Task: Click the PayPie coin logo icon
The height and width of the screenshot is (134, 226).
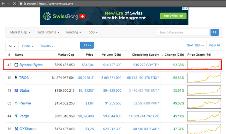Action: tap(16, 103)
